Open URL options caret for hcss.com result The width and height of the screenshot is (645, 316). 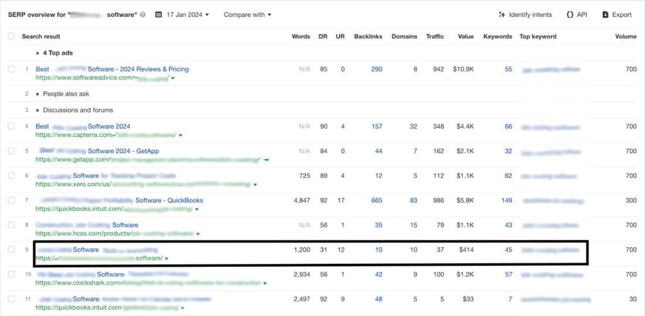tap(198, 234)
